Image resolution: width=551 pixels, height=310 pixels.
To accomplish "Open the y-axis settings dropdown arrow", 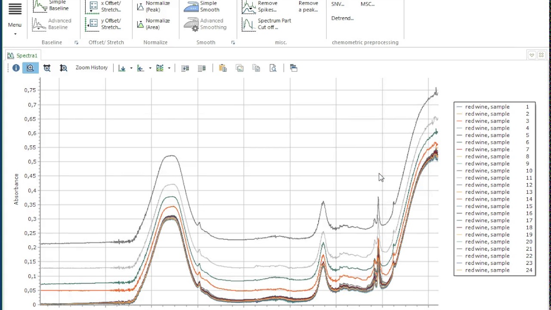I will 150,68.
